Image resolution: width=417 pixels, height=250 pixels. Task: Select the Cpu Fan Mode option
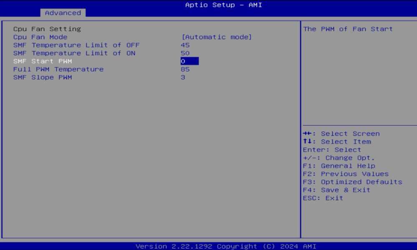(40, 37)
